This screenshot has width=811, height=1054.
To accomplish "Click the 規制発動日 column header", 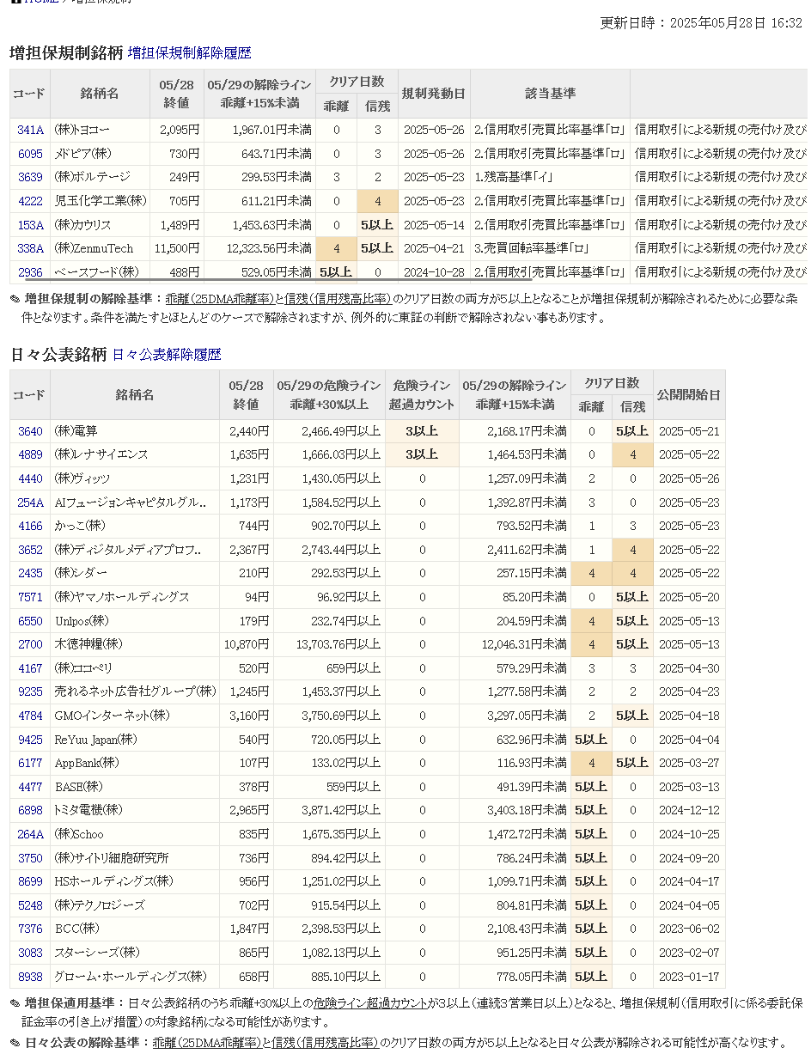I will pyautogui.click(x=434, y=94).
